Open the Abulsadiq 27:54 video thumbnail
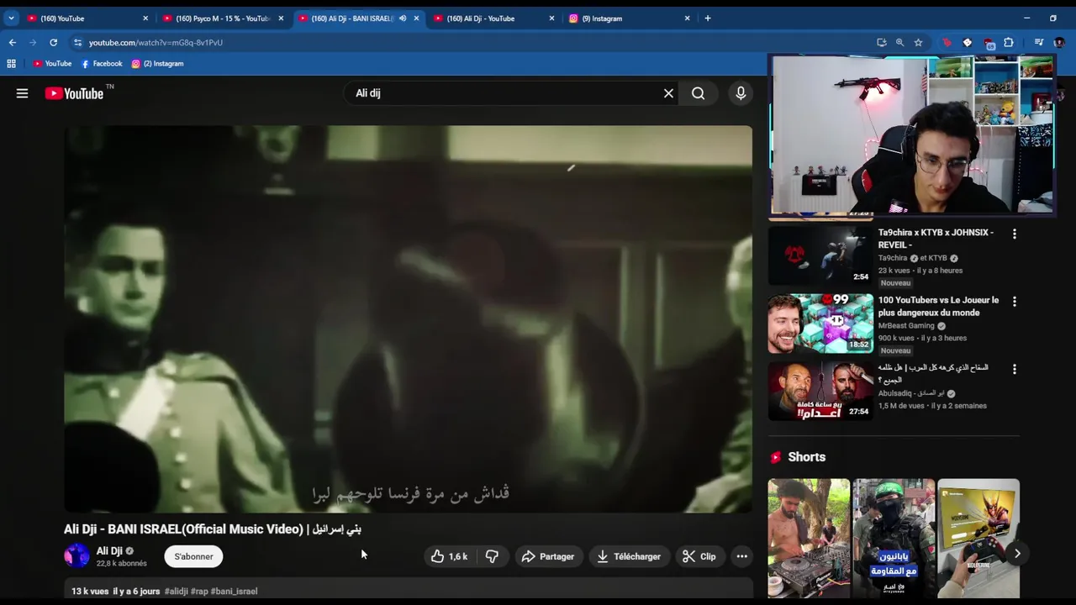1076x605 pixels. pos(820,390)
